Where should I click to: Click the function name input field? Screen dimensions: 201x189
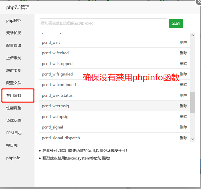[x=103, y=23]
